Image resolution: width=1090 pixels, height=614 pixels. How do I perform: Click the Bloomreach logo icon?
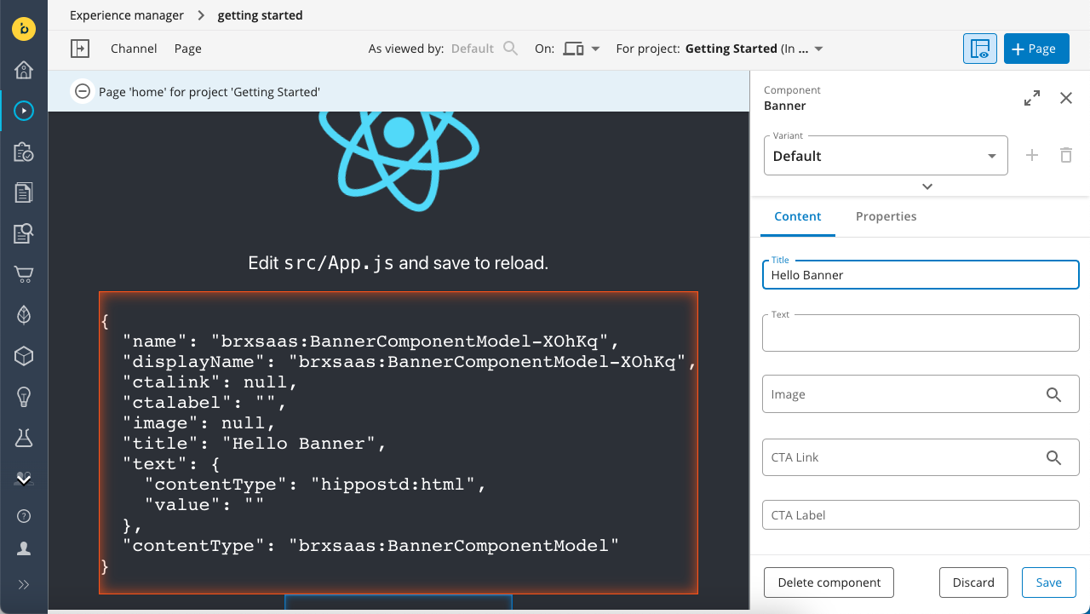[24, 28]
